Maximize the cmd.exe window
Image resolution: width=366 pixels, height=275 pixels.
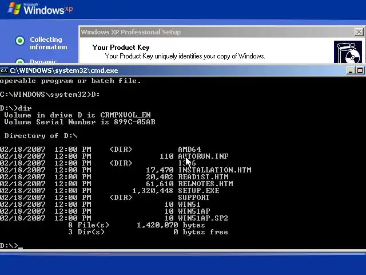tap(360, 70)
